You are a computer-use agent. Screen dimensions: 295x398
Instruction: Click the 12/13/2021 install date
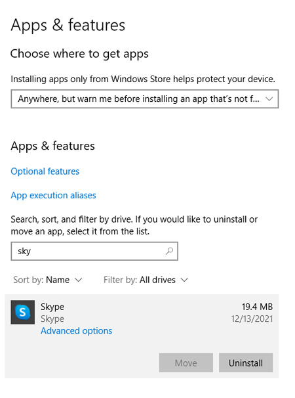(252, 319)
